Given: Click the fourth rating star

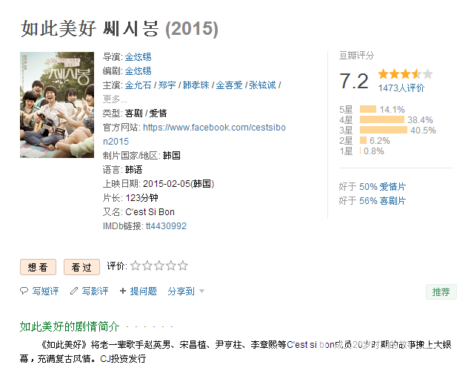Looking at the screenshot, I should [171, 266].
